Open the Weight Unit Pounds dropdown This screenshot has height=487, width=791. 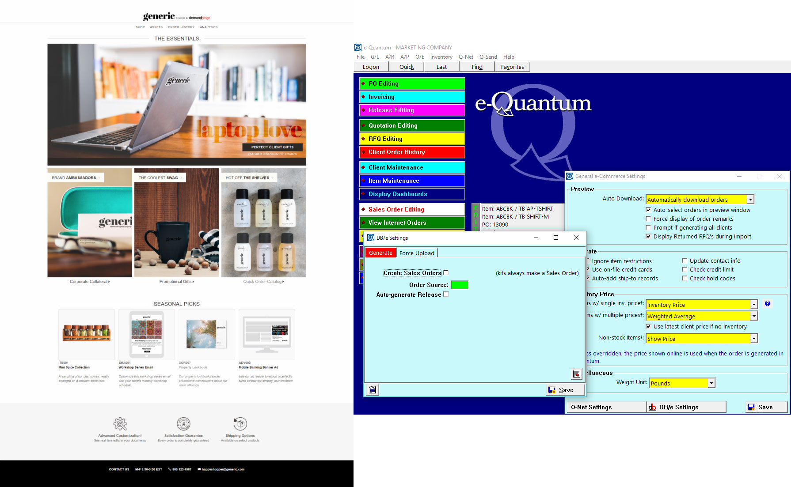coord(711,383)
